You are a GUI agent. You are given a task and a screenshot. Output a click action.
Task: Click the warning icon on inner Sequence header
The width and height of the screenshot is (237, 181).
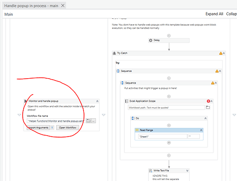[x=213, y=83]
